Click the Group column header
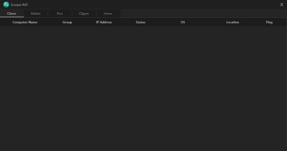 67,22
